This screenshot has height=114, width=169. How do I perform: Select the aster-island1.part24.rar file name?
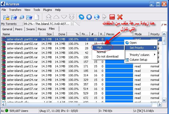tap(22, 80)
